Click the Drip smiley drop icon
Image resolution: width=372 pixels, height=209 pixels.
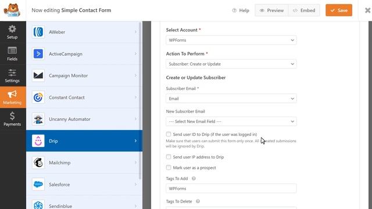pos(38,141)
